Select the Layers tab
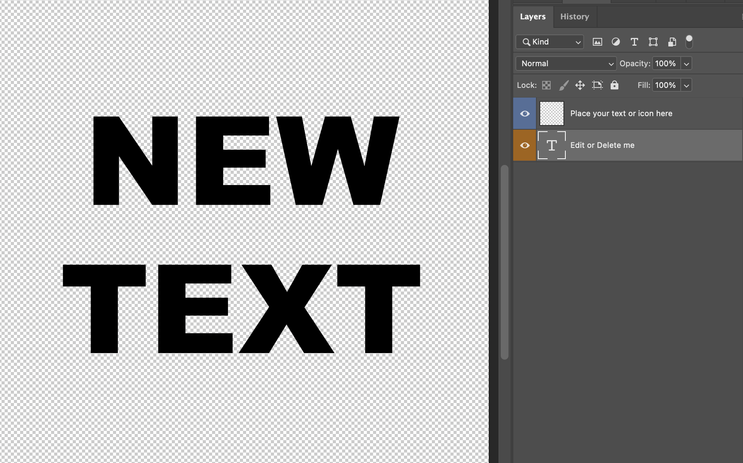743x463 pixels. pos(533,17)
